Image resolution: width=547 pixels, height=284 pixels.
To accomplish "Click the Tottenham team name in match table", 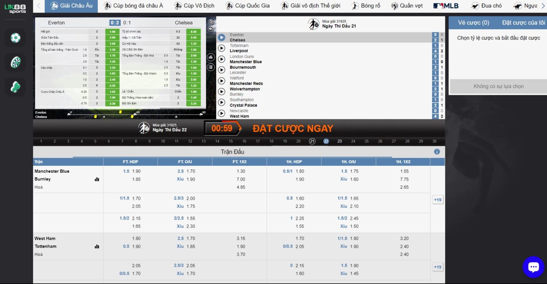I will click(x=45, y=246).
